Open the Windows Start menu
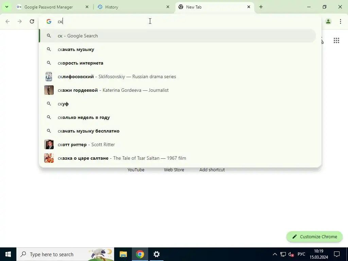The height and width of the screenshot is (261, 348). coord(8,254)
